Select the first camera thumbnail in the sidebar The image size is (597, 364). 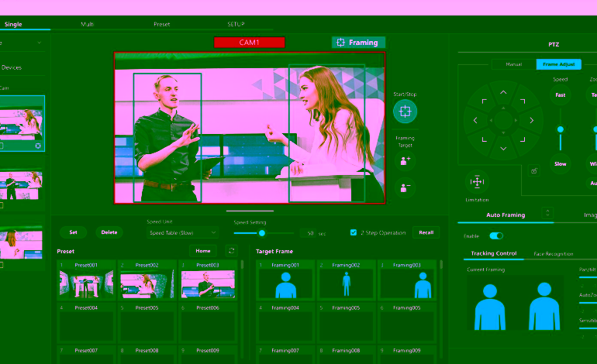(x=22, y=123)
